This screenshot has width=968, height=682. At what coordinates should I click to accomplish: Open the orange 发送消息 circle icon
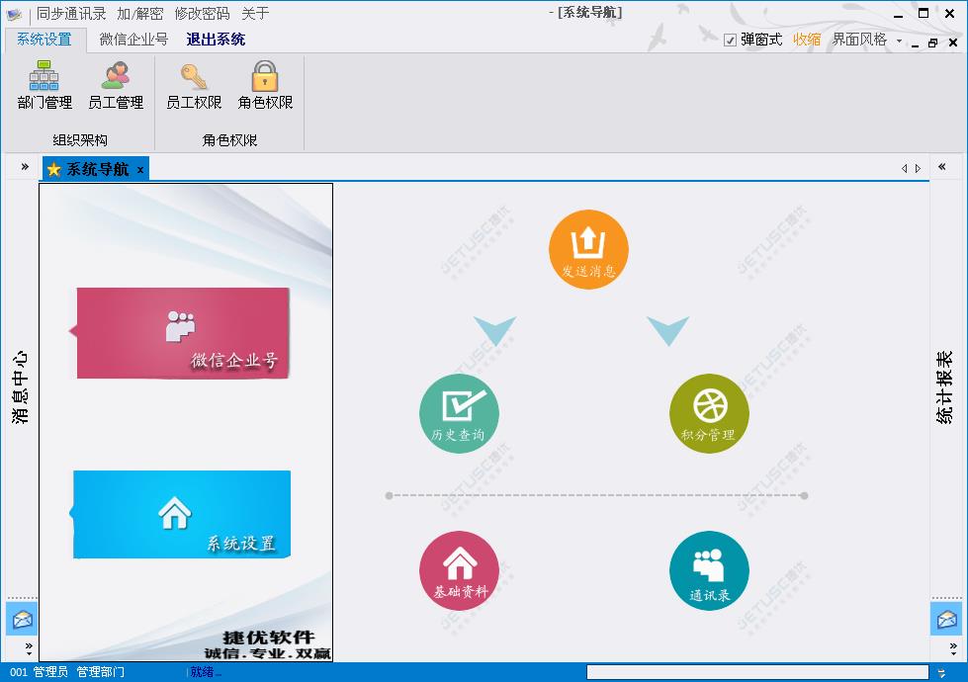[588, 249]
